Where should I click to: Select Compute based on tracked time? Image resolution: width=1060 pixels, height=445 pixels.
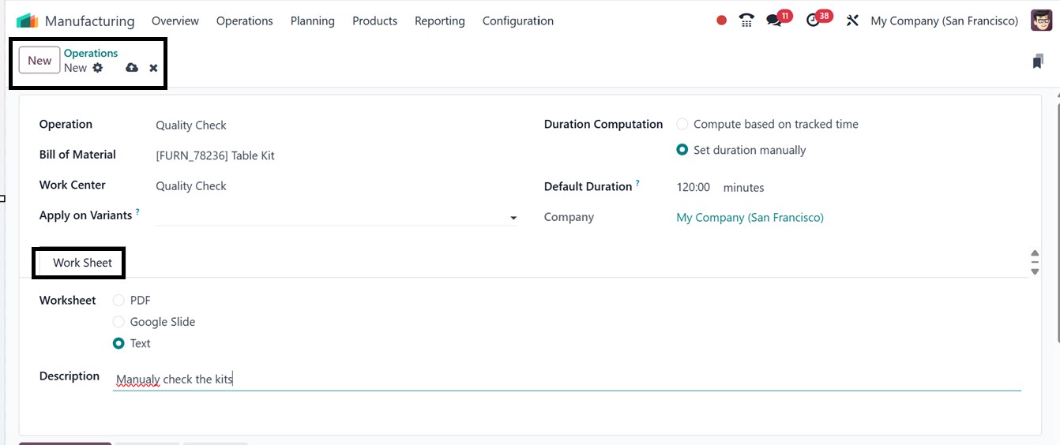[682, 124]
